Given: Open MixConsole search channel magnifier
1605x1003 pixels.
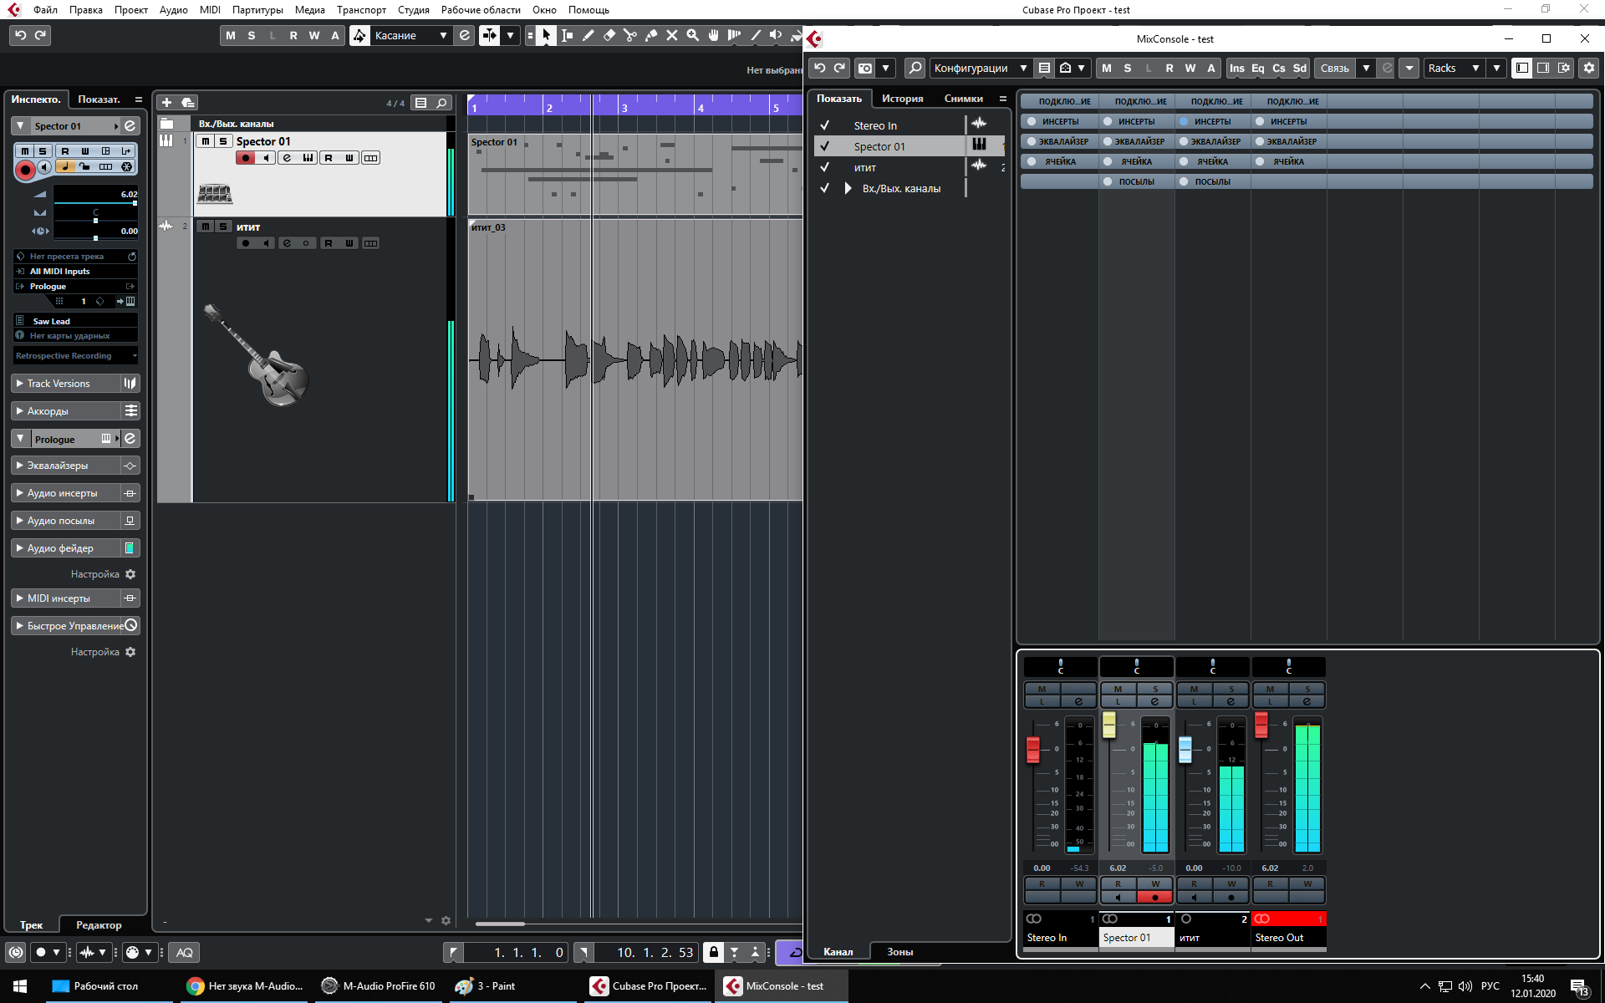Looking at the screenshot, I should pyautogui.click(x=915, y=68).
